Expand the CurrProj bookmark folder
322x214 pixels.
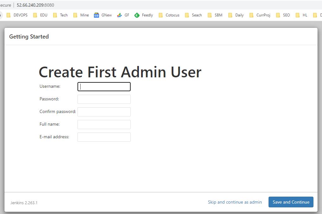click(260, 15)
